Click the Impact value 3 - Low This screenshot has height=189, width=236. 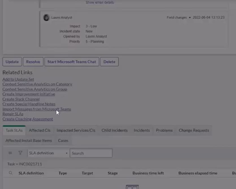(x=91, y=26)
